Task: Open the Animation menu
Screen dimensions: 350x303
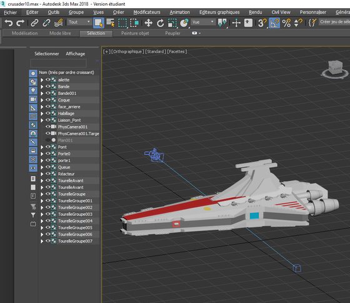Action: 180,13
